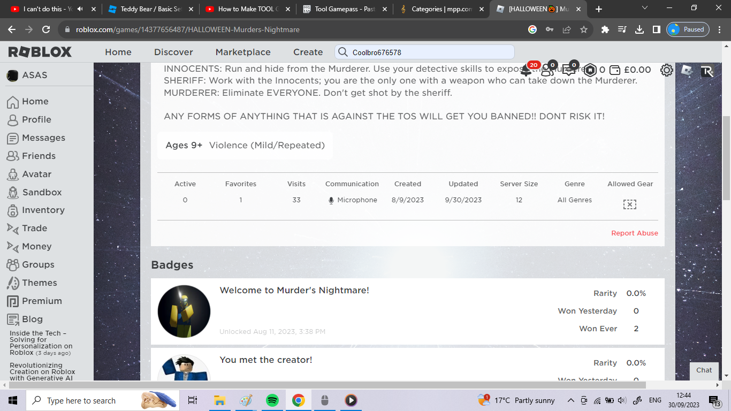Click the bookmark star in address bar

click(x=583, y=29)
